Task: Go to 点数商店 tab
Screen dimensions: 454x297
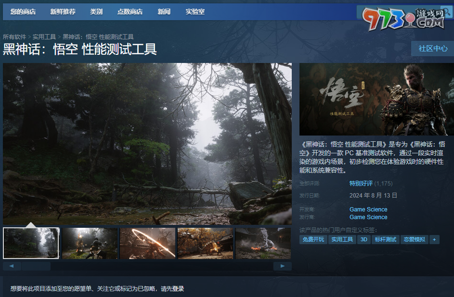Action: pos(130,12)
